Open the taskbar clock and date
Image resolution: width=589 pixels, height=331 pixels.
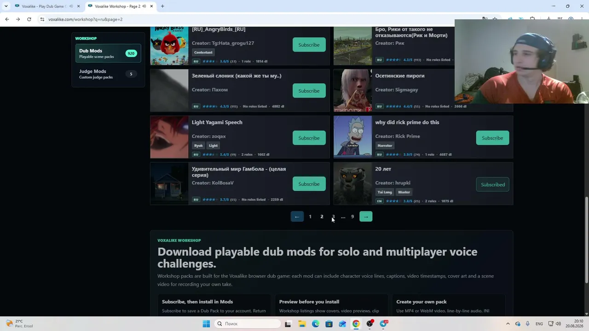coord(575,324)
